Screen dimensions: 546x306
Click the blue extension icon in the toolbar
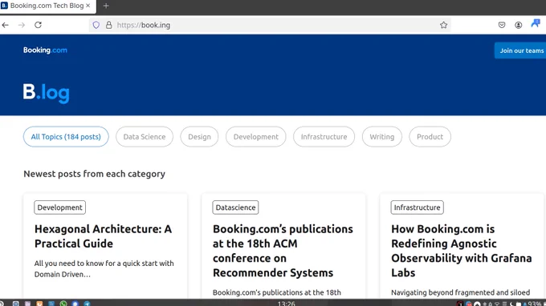(536, 23)
